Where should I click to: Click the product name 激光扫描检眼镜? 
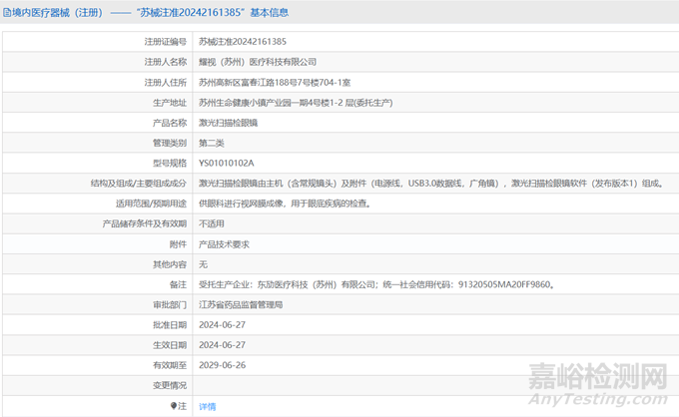tap(228, 123)
